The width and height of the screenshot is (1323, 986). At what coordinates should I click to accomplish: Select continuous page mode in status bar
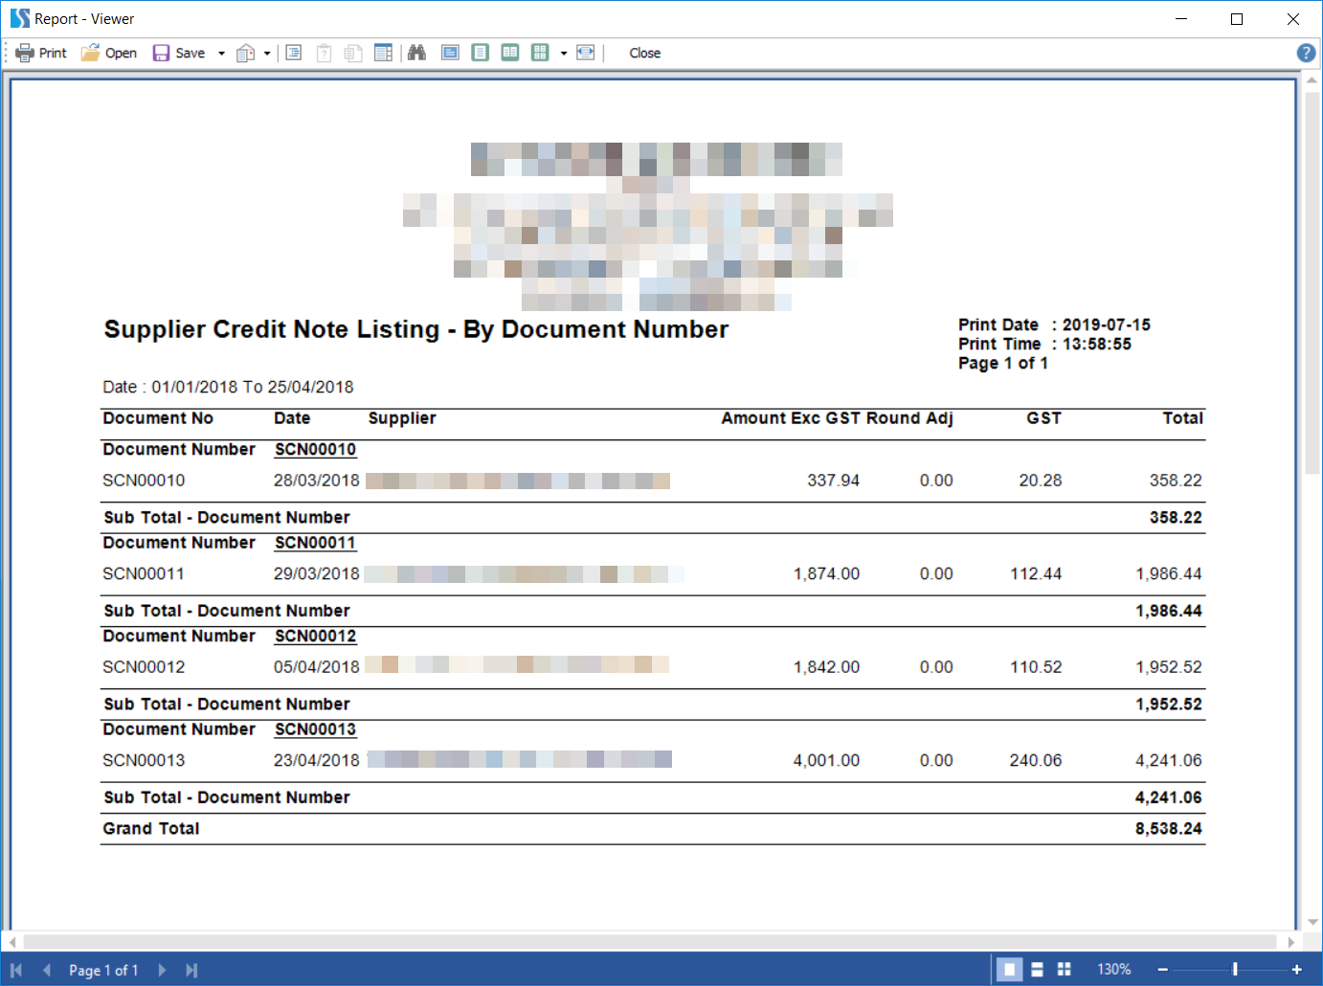(1037, 970)
